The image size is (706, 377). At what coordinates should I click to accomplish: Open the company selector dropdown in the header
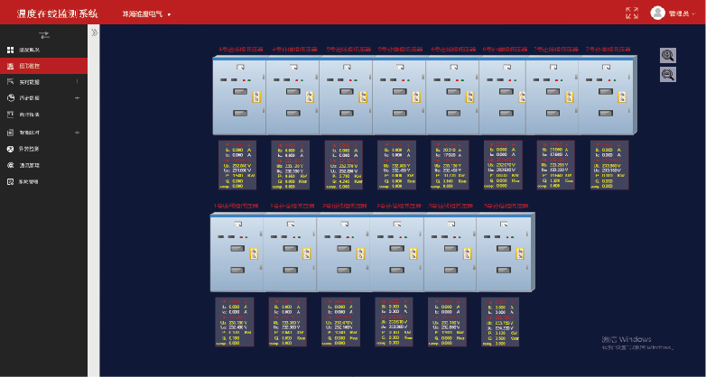click(147, 14)
